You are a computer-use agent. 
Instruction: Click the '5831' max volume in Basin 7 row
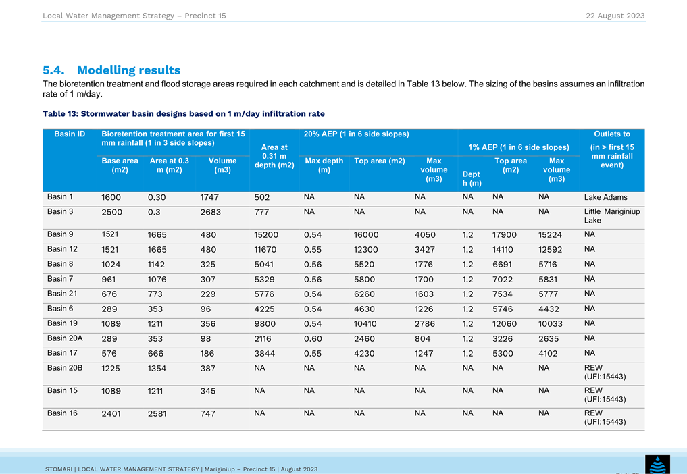tap(548, 280)
